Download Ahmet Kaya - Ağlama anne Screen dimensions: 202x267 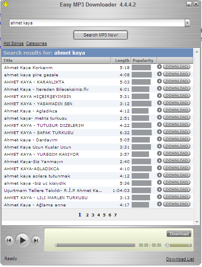tap(177, 204)
